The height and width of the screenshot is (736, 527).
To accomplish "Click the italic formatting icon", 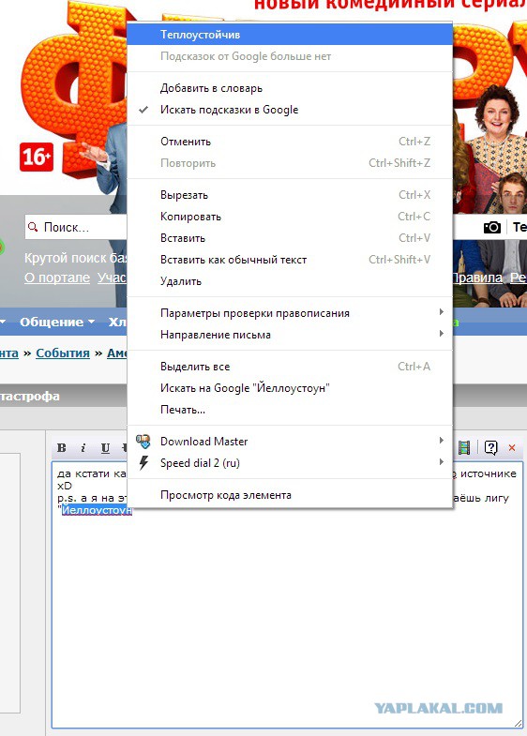I will tap(83, 448).
